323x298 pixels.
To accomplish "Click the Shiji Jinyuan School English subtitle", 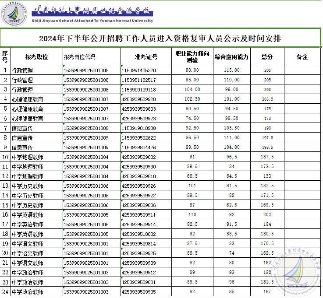I will 92,21.
